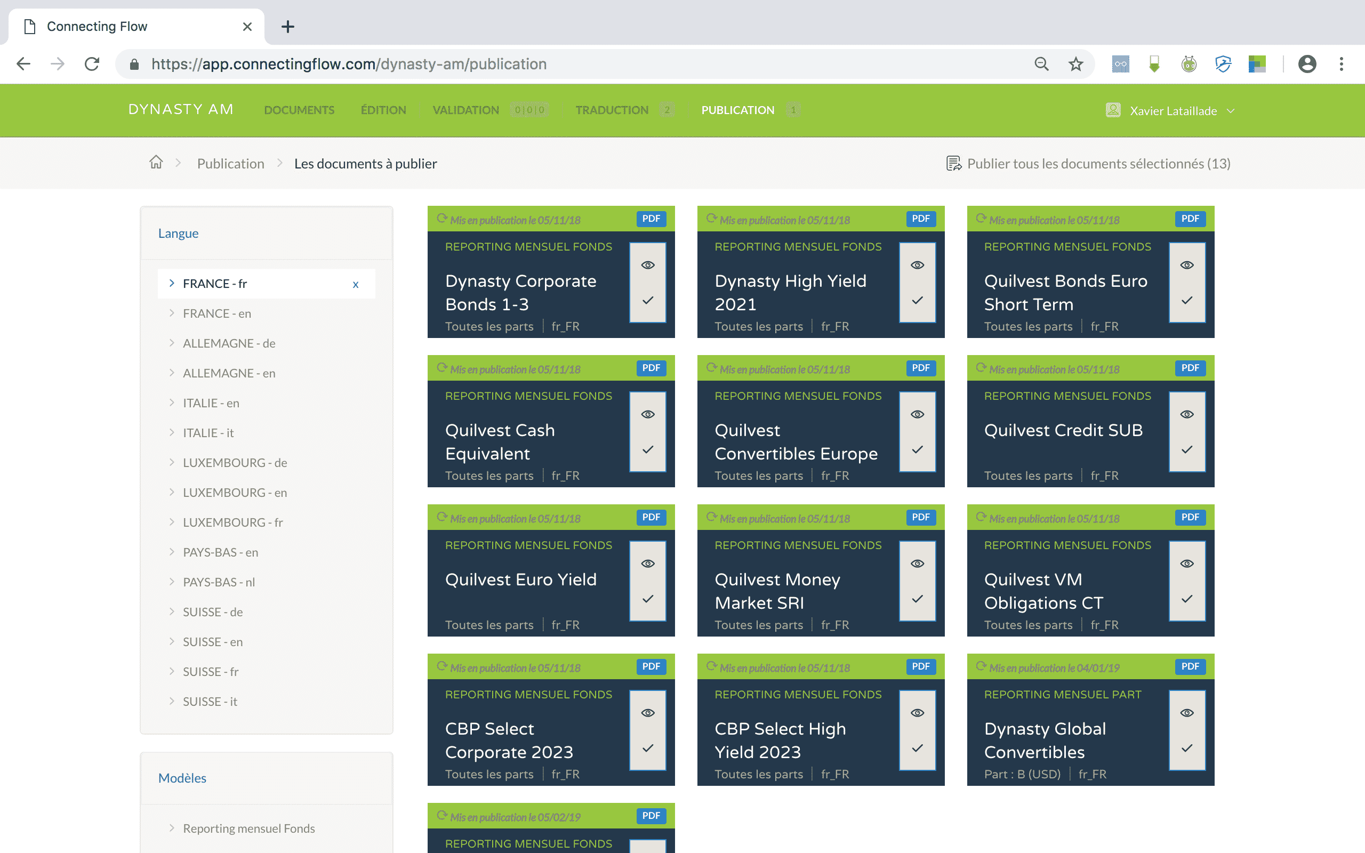Screen dimensions: 1365x853
Task: Open the browser zoom magnifier icon
Action: (x=1041, y=64)
